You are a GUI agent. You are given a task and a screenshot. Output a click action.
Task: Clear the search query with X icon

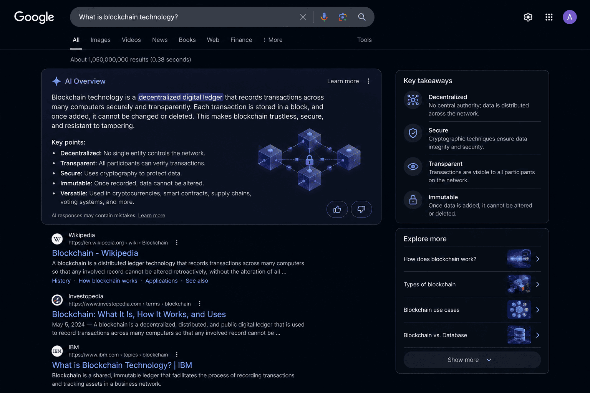[x=303, y=17]
